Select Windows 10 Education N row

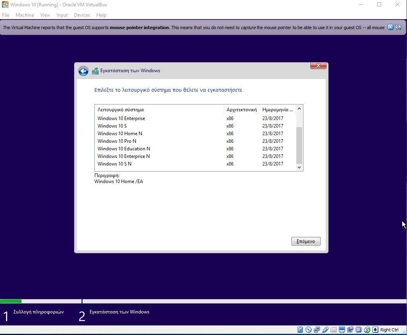[196, 149]
